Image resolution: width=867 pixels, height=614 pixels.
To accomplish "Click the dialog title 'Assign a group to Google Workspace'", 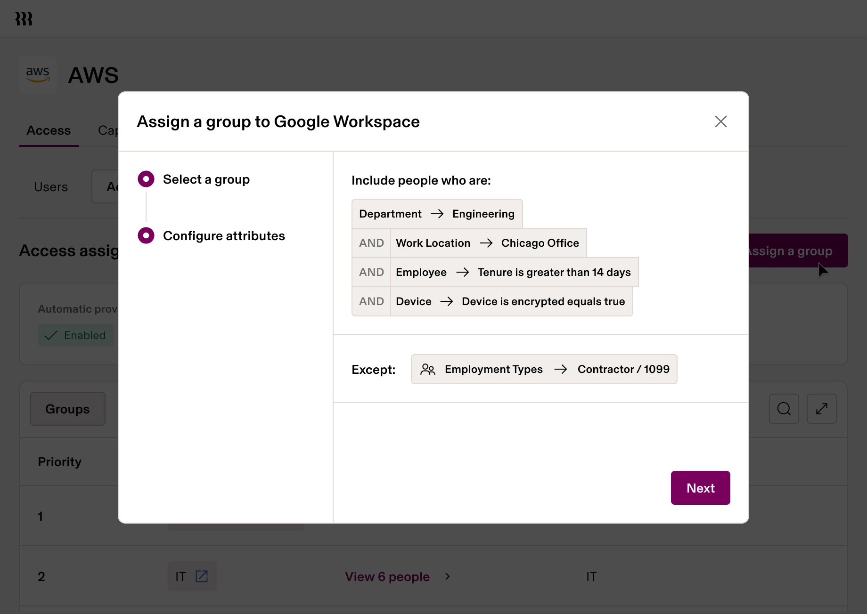I will 278,121.
